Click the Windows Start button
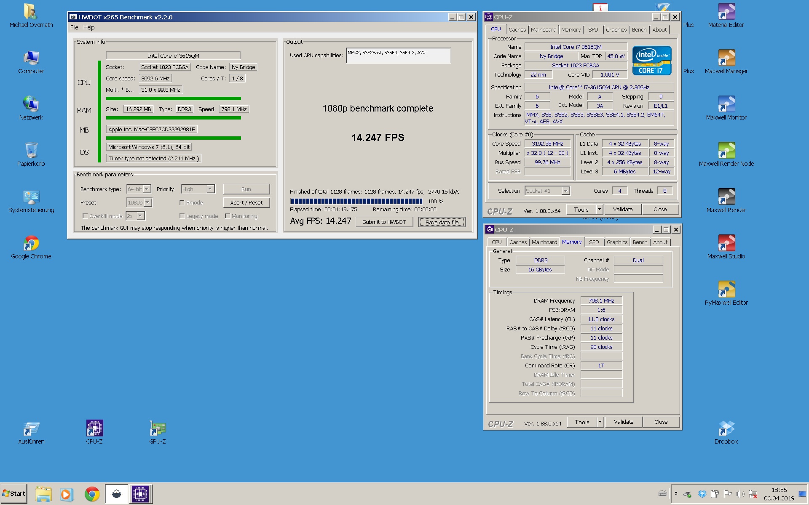809x505 pixels. (x=14, y=494)
